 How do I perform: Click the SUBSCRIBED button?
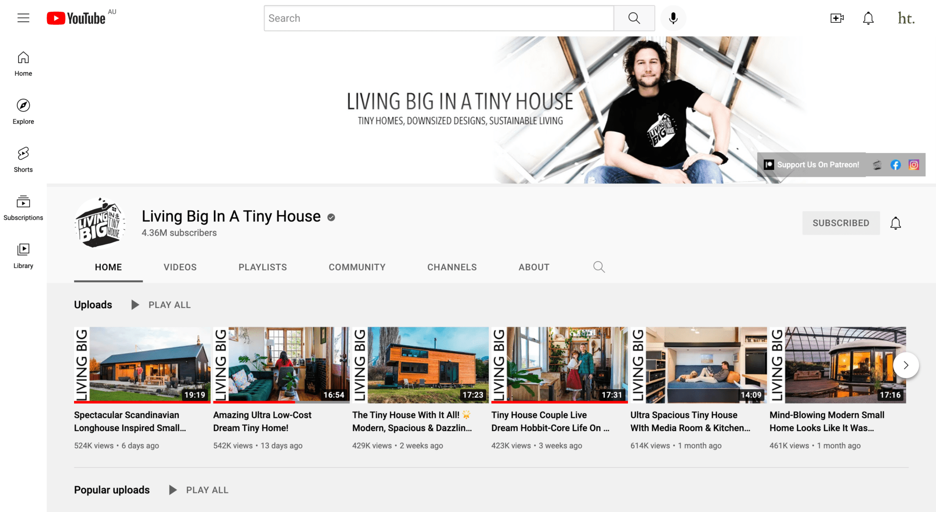click(841, 223)
